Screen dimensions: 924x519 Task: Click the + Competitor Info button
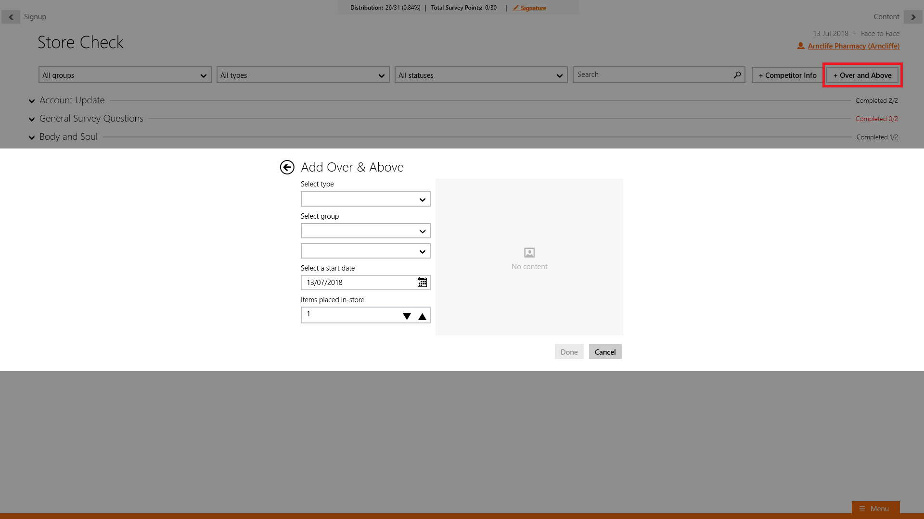(787, 75)
